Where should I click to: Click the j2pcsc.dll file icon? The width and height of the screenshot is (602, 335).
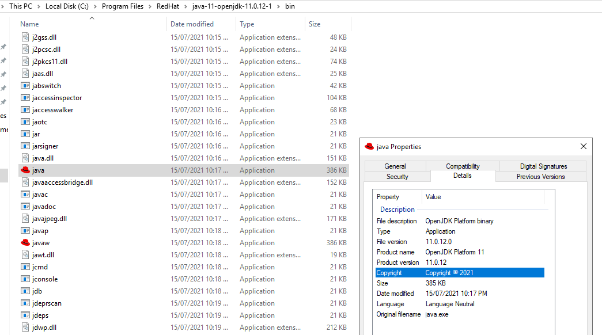[x=25, y=49]
